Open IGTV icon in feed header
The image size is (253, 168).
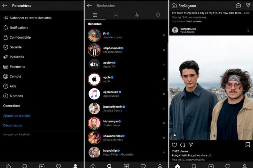238,6
